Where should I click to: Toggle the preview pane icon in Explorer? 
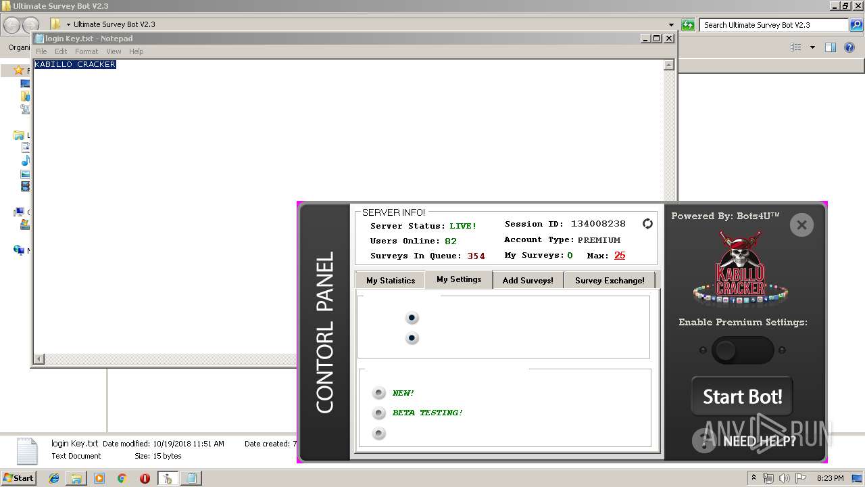[831, 47]
